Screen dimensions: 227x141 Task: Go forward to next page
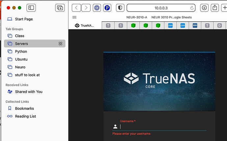(86, 8)
